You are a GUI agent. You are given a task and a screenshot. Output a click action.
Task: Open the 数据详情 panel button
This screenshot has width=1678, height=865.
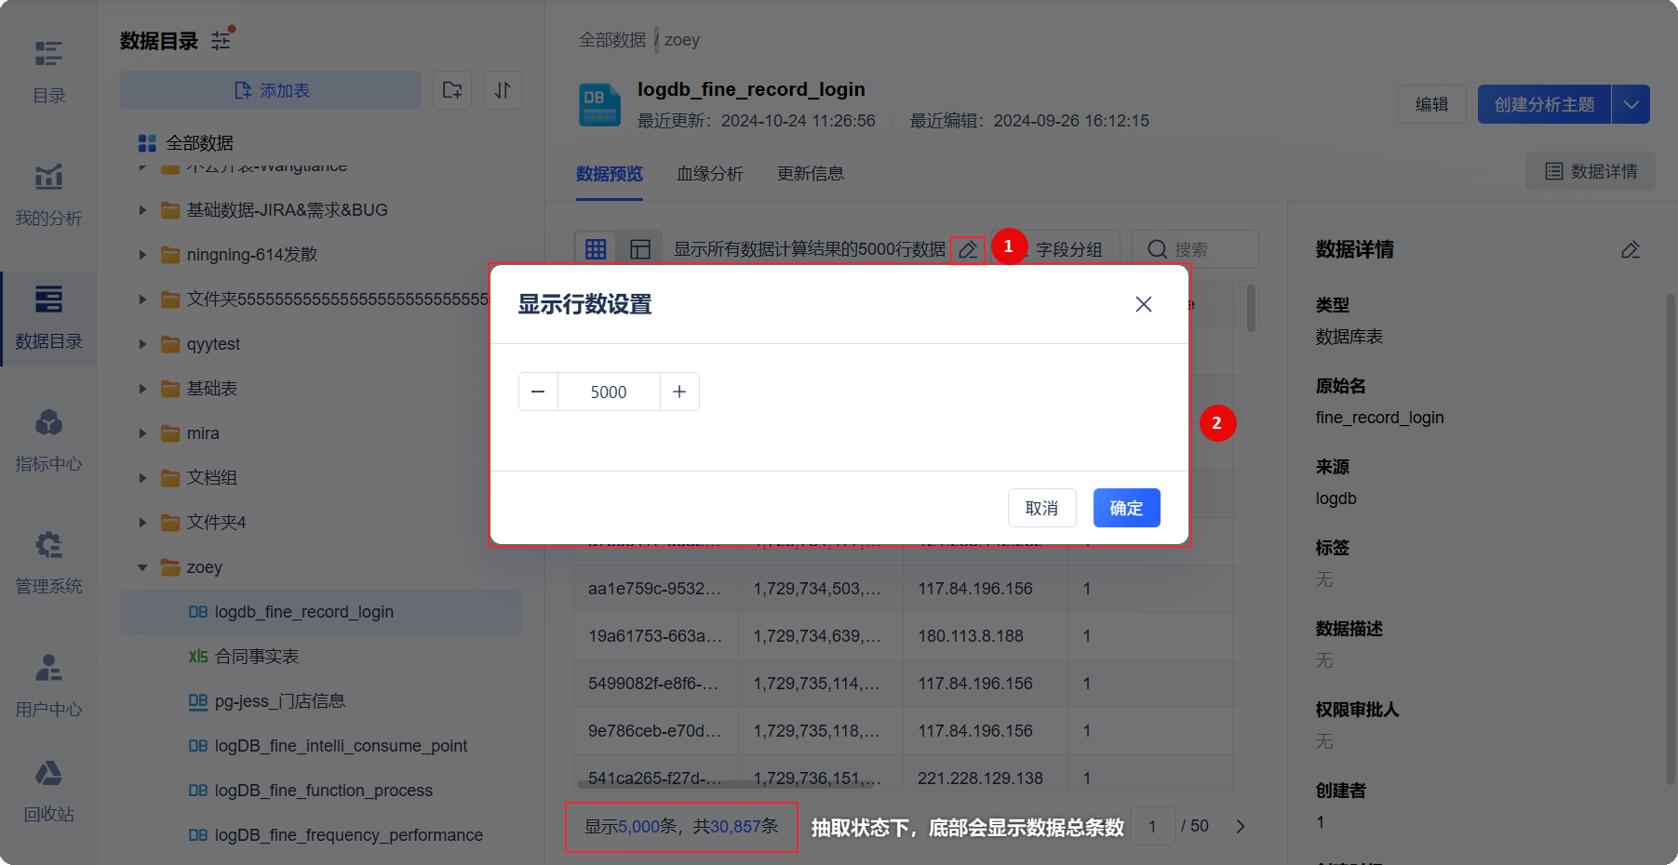[1591, 171]
